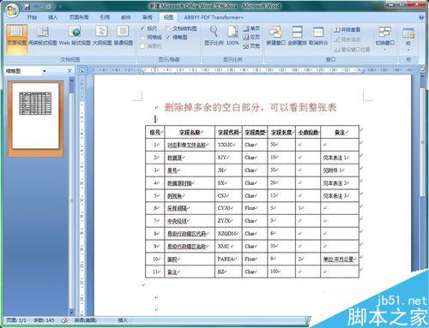Click the Save icon in quick access toolbar

pyautogui.click(x=27, y=6)
